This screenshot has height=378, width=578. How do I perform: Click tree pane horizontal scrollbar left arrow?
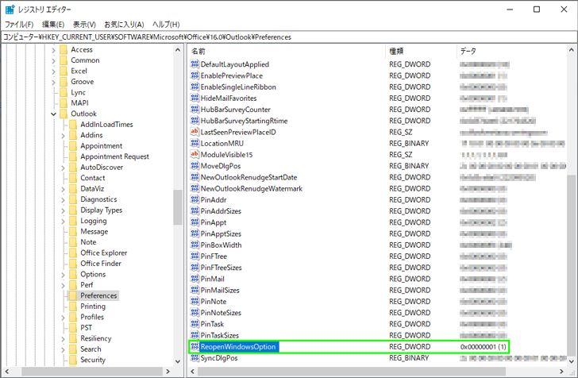point(6,372)
